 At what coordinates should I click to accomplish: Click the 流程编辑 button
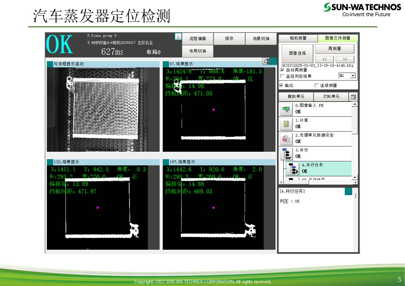tap(198, 39)
